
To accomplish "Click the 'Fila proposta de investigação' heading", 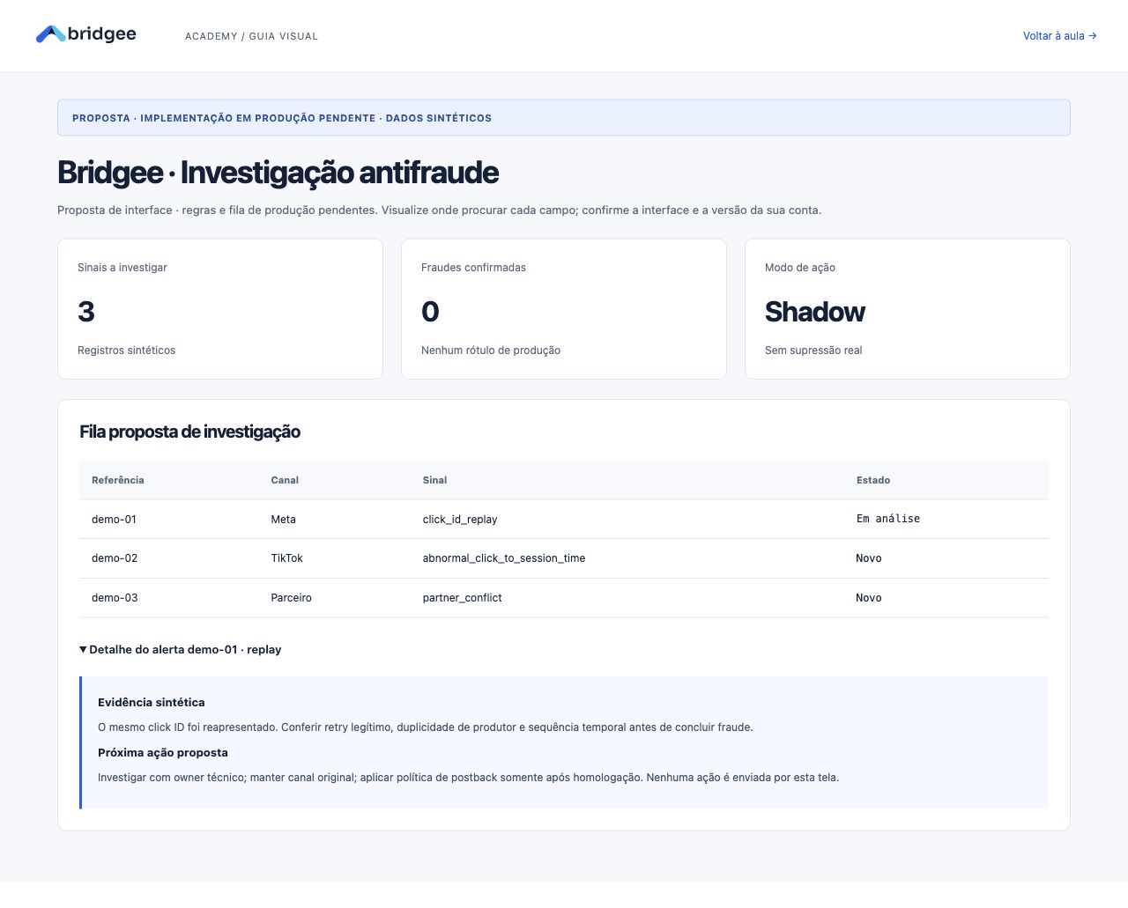I will [x=190, y=432].
